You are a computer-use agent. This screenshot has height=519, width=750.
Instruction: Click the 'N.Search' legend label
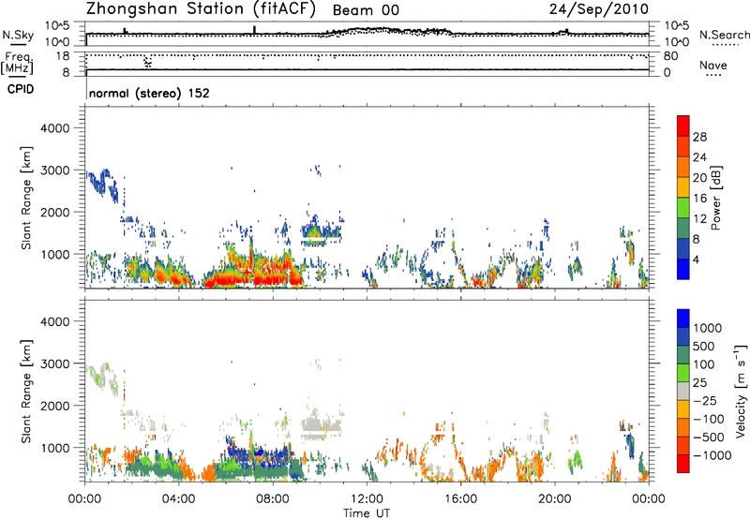(724, 35)
